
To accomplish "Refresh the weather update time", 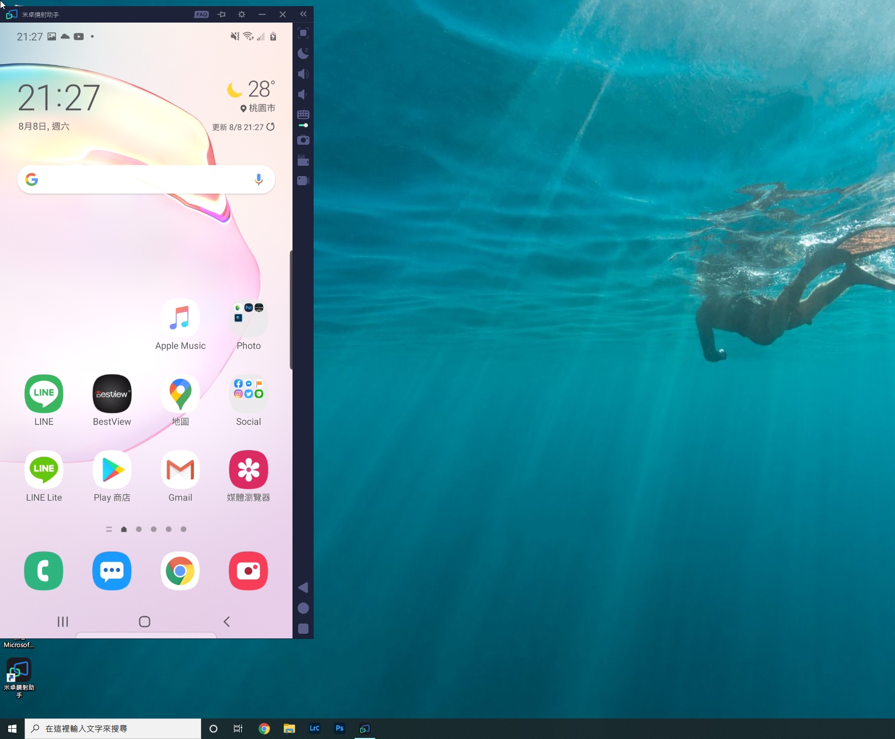I will pos(270,127).
